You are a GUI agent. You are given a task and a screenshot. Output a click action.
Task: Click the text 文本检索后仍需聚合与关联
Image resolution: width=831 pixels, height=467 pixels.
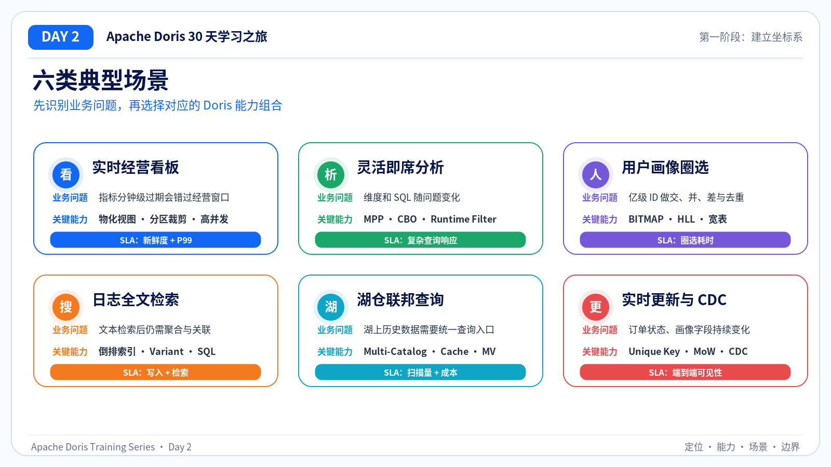coord(155,330)
